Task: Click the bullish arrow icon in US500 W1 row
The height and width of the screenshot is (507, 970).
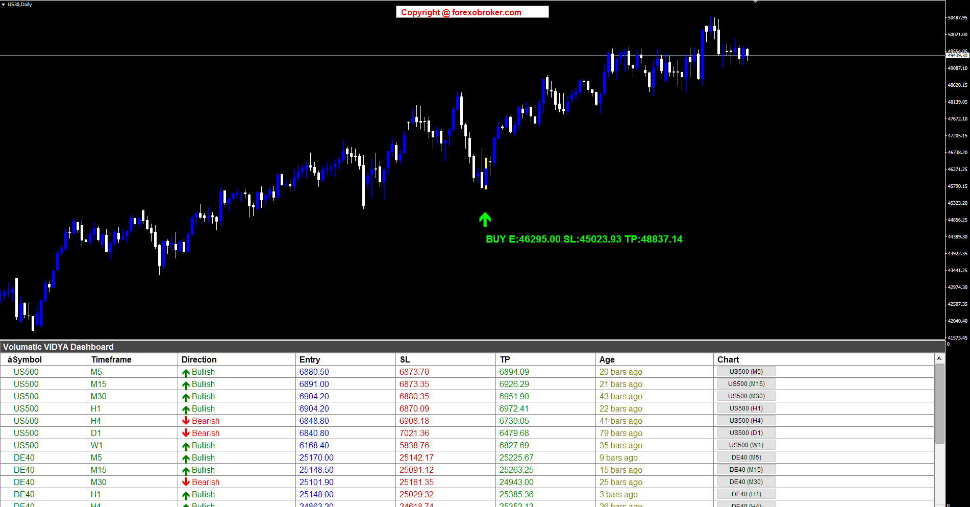Action: 186,446
